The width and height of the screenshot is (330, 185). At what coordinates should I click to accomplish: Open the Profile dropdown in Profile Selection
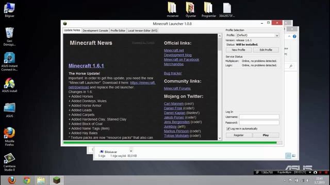[x=258, y=35]
